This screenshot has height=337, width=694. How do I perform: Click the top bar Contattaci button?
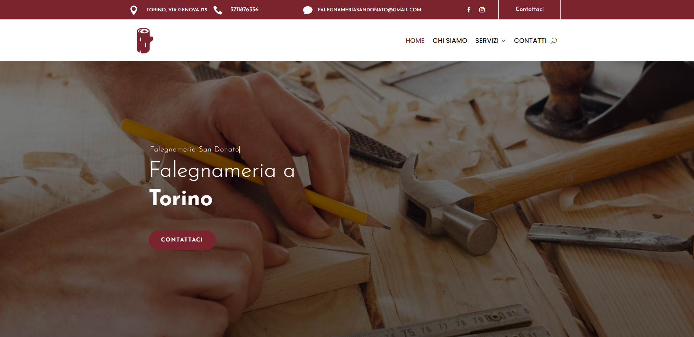(x=529, y=10)
